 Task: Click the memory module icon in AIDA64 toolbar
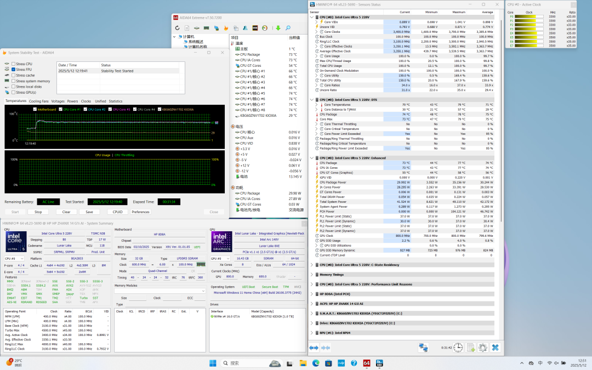[x=207, y=28]
